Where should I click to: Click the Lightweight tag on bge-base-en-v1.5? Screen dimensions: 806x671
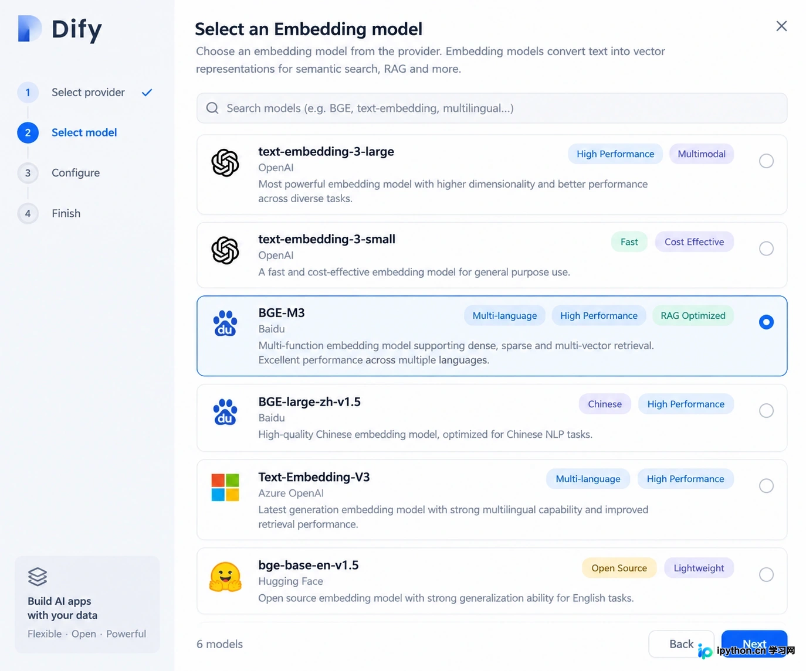pos(699,568)
